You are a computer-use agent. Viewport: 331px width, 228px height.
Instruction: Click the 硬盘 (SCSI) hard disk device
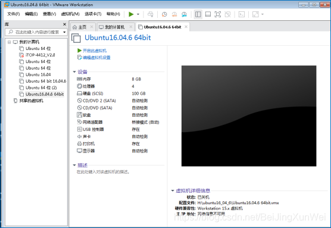point(90,93)
